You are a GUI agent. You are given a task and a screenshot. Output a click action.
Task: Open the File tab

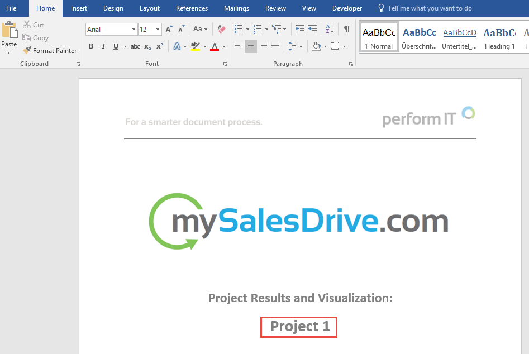pos(11,8)
